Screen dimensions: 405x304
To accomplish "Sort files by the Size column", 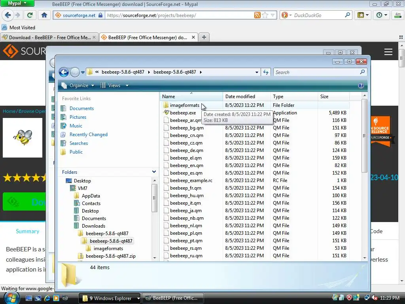I will point(334,97).
